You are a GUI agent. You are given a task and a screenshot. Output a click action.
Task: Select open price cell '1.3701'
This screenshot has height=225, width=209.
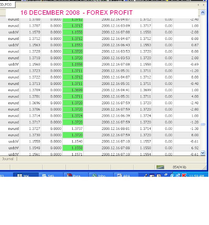click(x=34, y=96)
